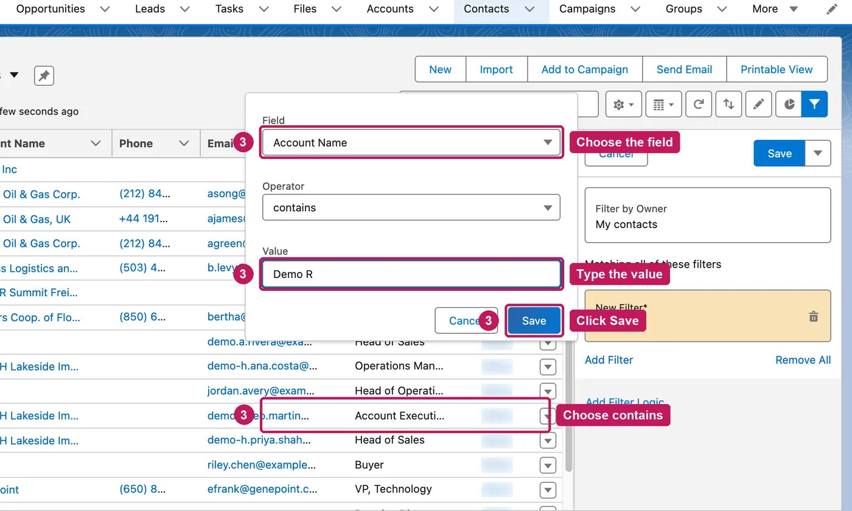Open row actions for Head of Operations row
The width and height of the screenshot is (852, 511).
tap(548, 391)
